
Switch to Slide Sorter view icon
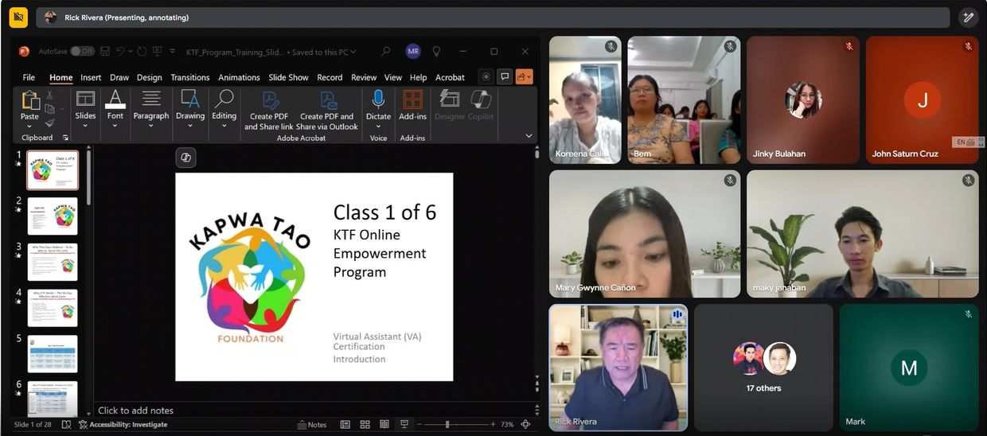(365, 425)
